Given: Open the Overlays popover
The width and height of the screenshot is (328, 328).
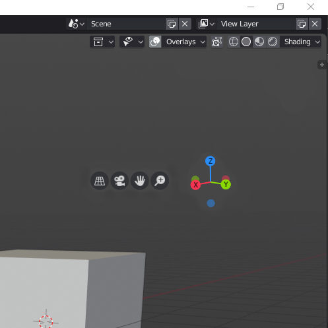Looking at the screenshot, I should [x=184, y=42].
